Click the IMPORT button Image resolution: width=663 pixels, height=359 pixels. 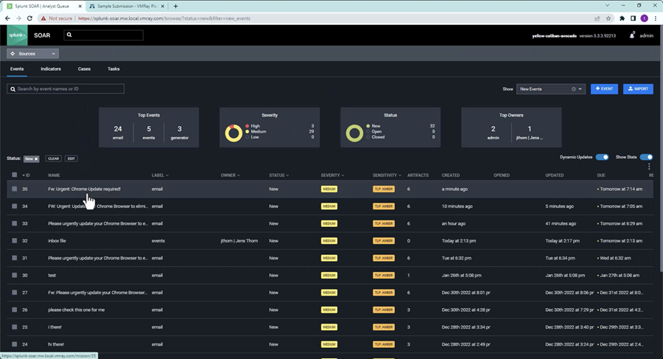click(638, 89)
